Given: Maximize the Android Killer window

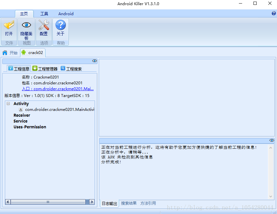Looking at the screenshot, I should (x=255, y=3).
